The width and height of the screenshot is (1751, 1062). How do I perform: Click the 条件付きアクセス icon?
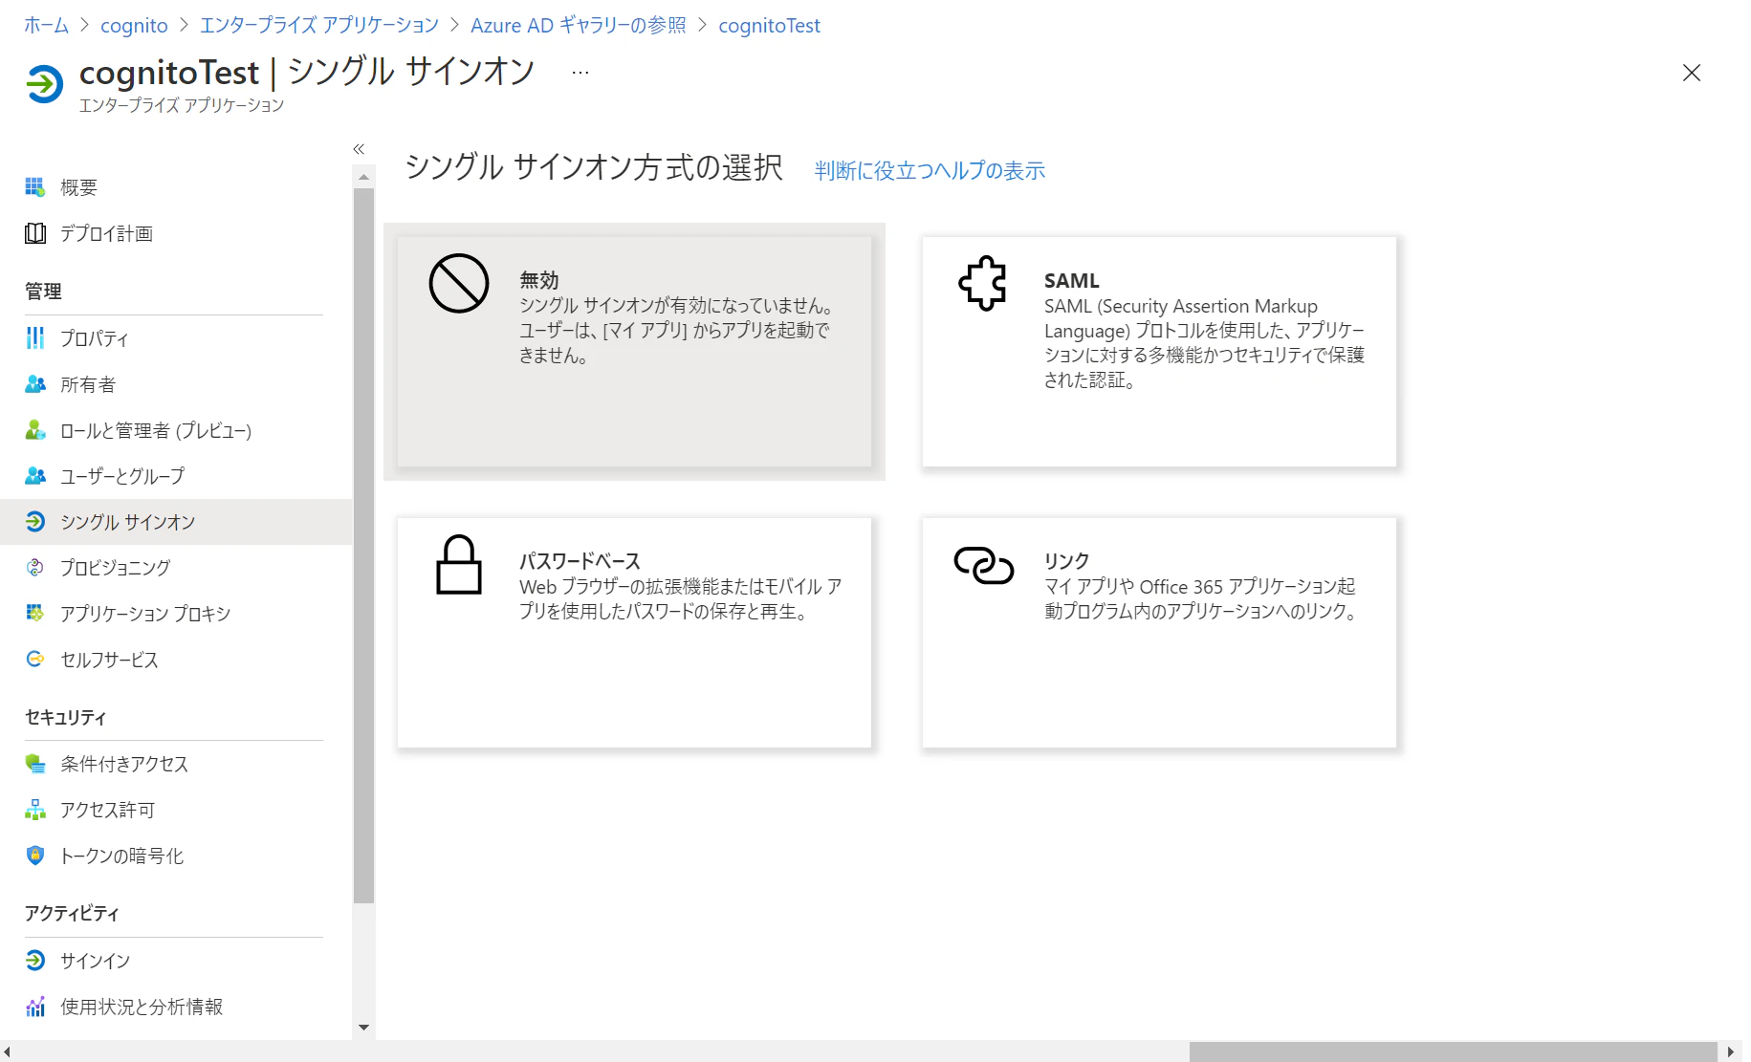[35, 764]
